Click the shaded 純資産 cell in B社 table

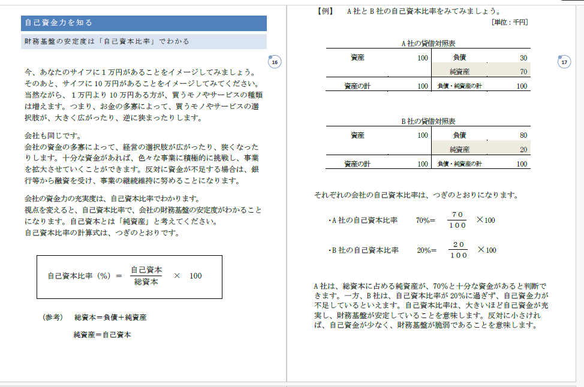tap(460, 149)
